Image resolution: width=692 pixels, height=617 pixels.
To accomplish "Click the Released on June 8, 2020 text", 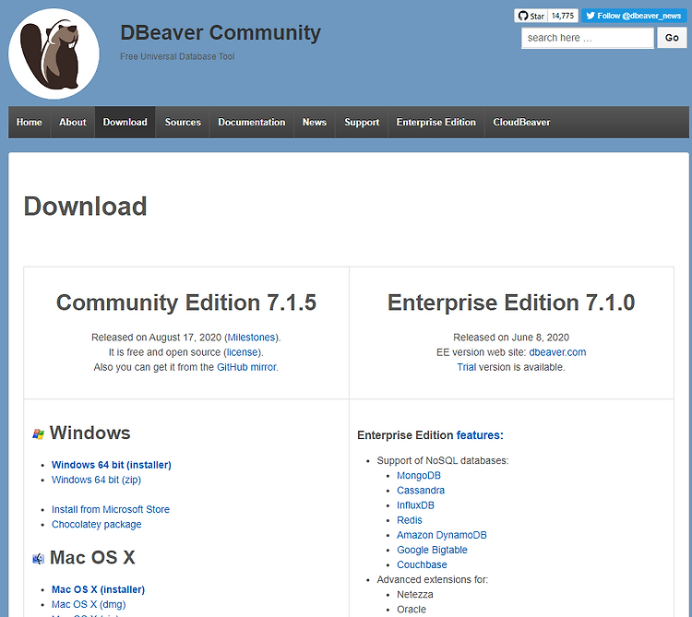I will coord(511,338).
